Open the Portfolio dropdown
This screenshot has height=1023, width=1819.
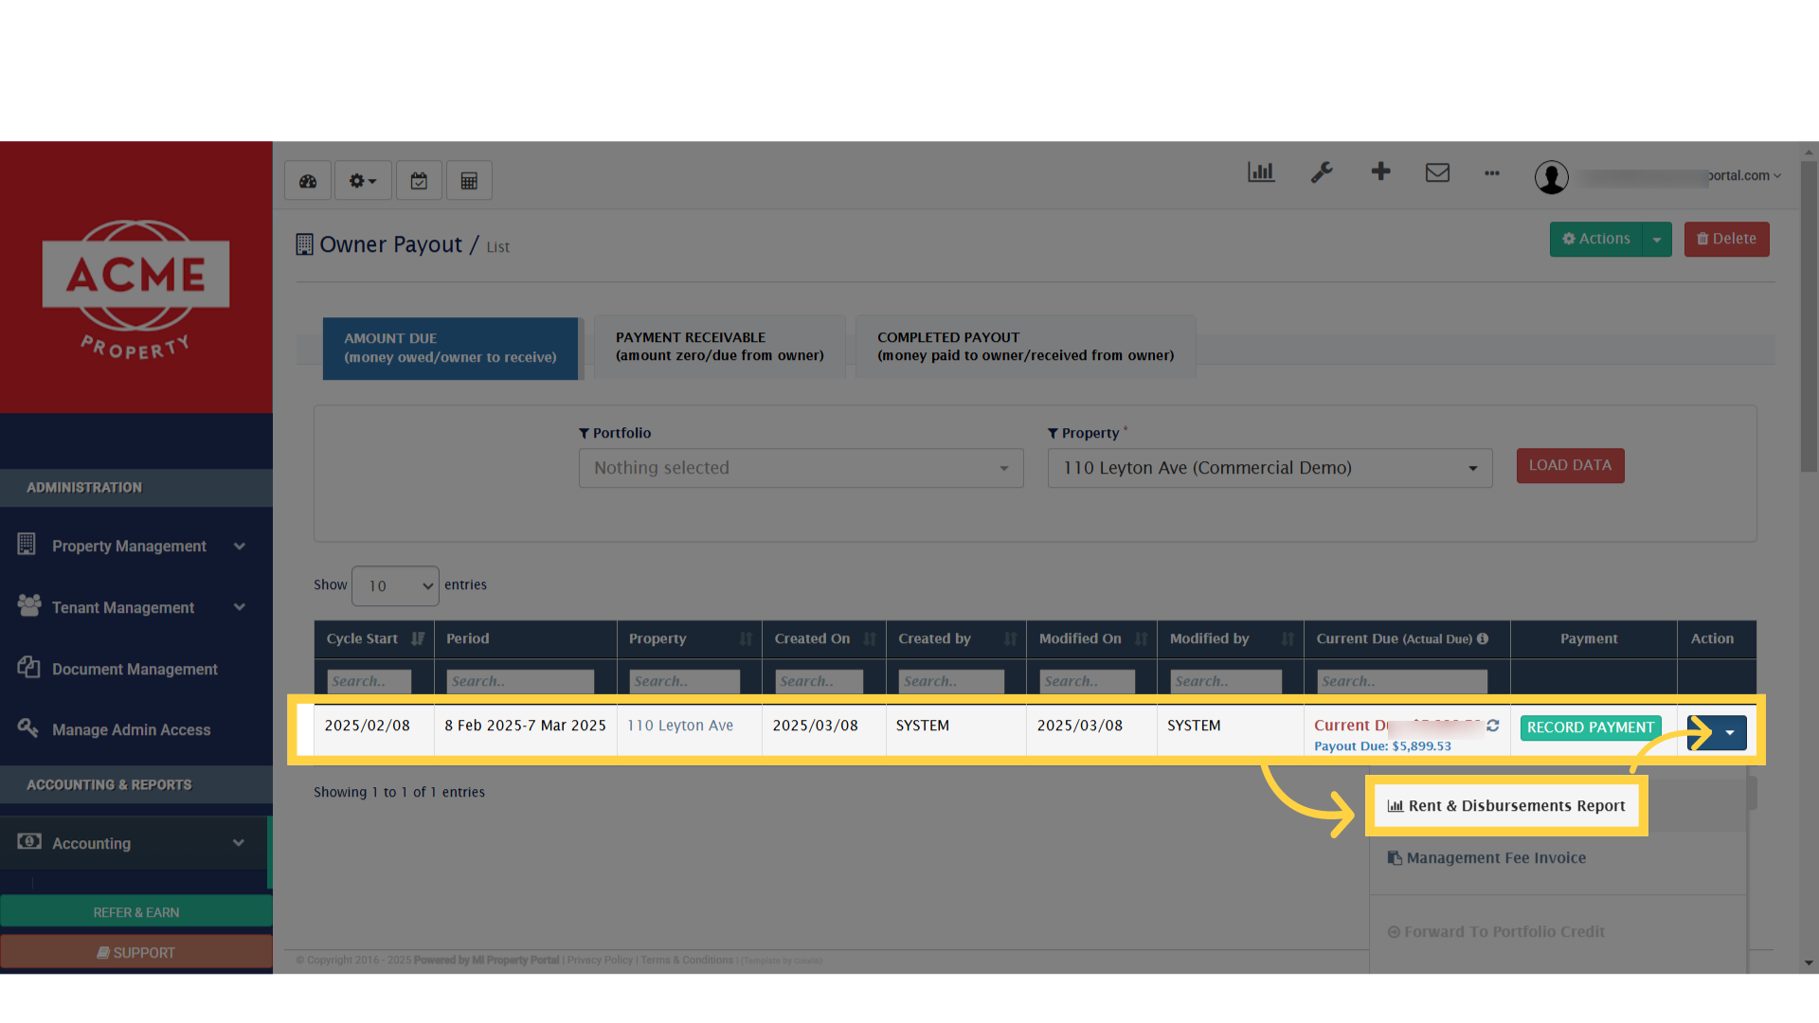tap(801, 468)
